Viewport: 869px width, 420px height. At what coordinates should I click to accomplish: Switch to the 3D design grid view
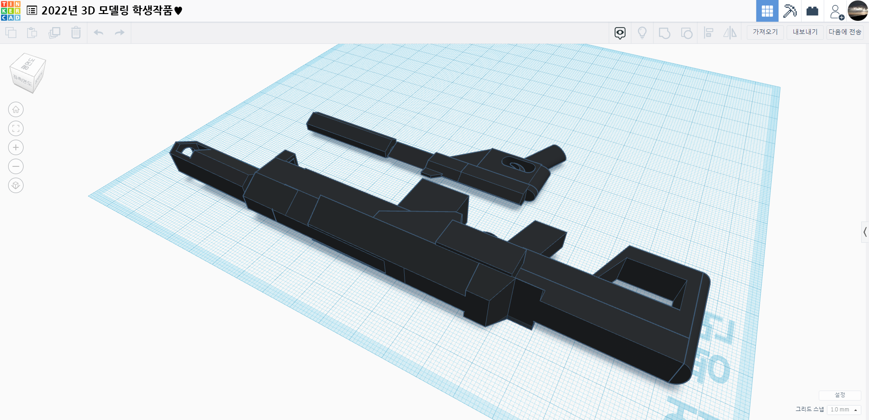[767, 11]
